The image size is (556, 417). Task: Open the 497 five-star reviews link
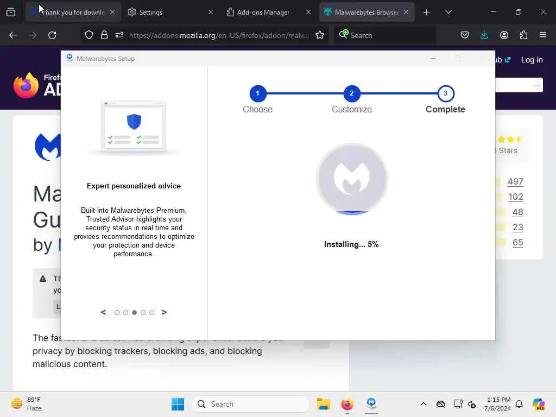tap(515, 181)
